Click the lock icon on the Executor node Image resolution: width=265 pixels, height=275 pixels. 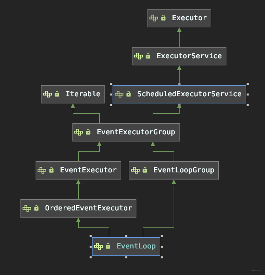tap(163, 18)
